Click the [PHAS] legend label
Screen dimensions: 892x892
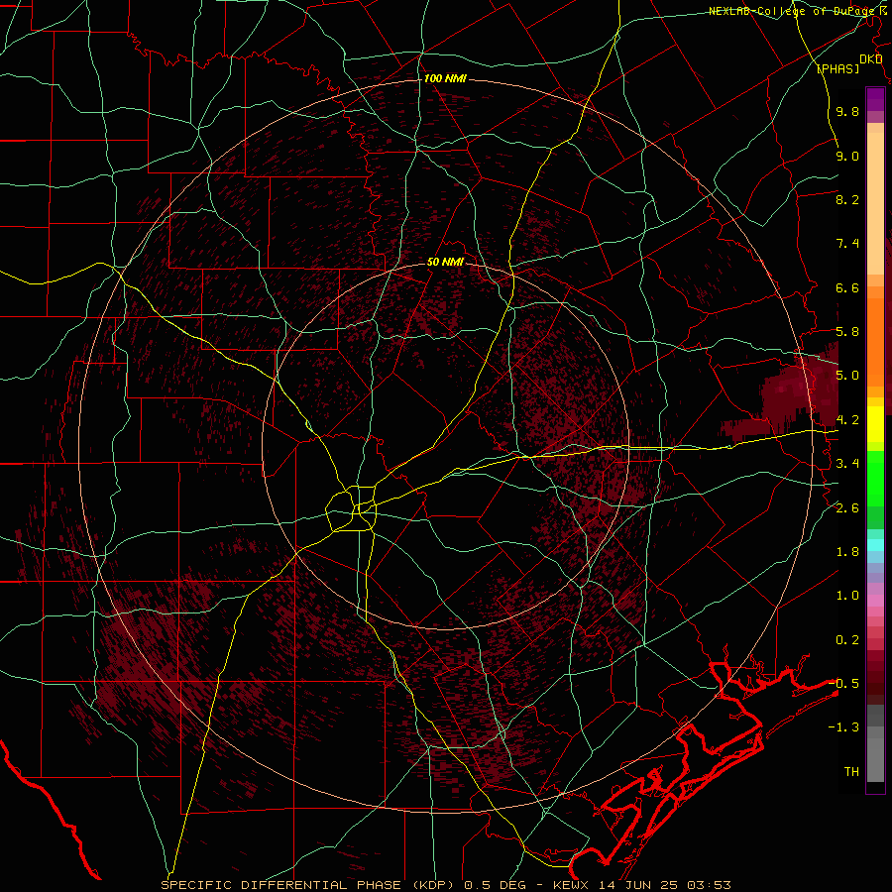[x=837, y=69]
